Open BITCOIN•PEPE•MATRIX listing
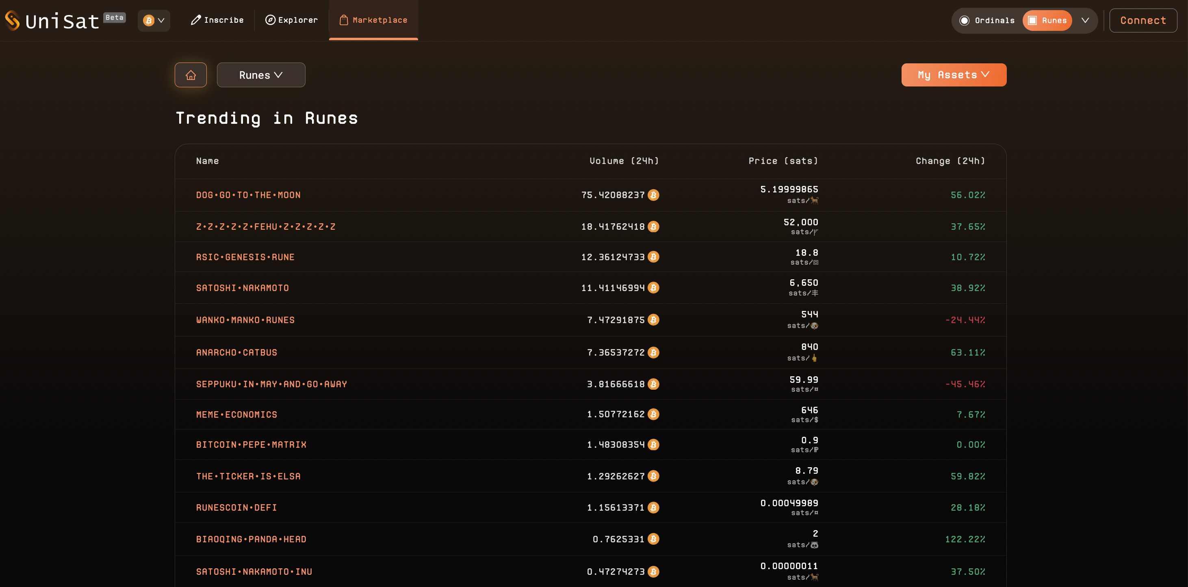1188x587 pixels. coord(251,445)
